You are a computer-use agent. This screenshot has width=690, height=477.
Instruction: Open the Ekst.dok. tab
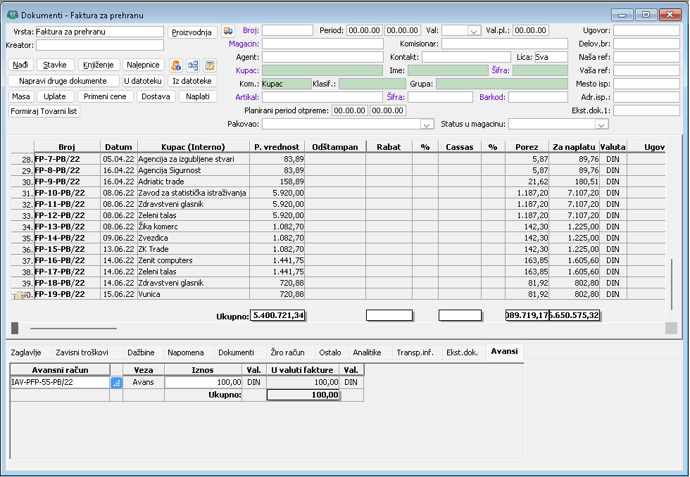point(462,352)
